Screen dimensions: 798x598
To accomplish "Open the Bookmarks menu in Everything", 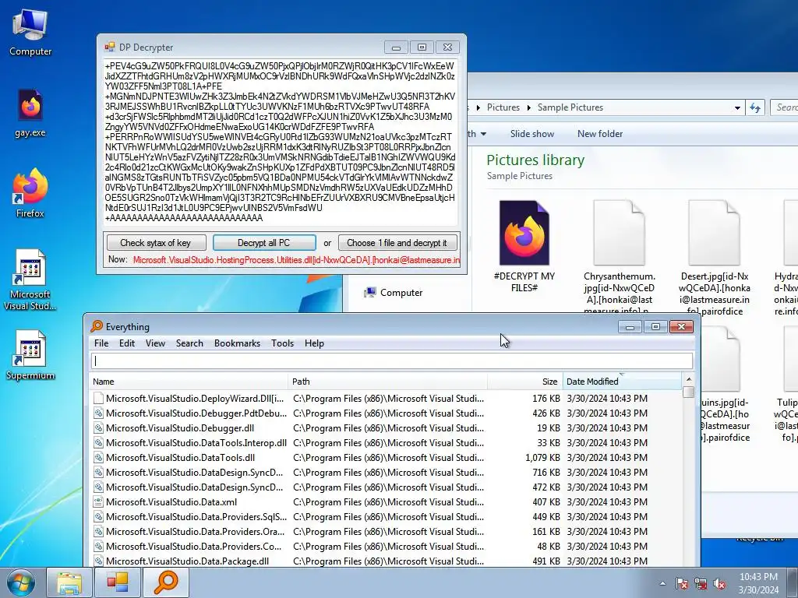I will 237,343.
